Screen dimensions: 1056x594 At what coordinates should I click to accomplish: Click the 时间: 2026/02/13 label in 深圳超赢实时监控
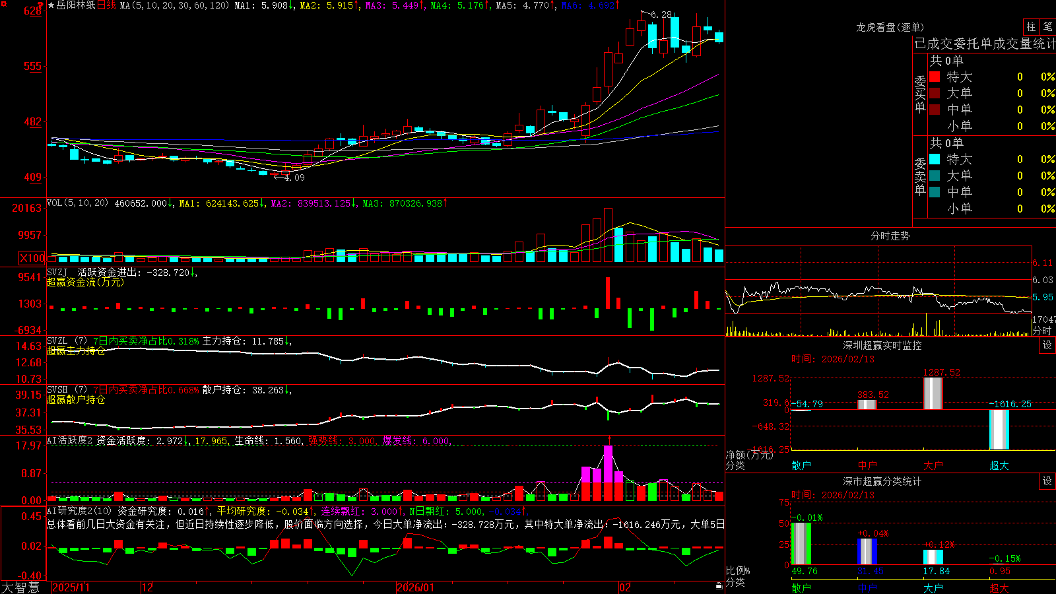(833, 359)
